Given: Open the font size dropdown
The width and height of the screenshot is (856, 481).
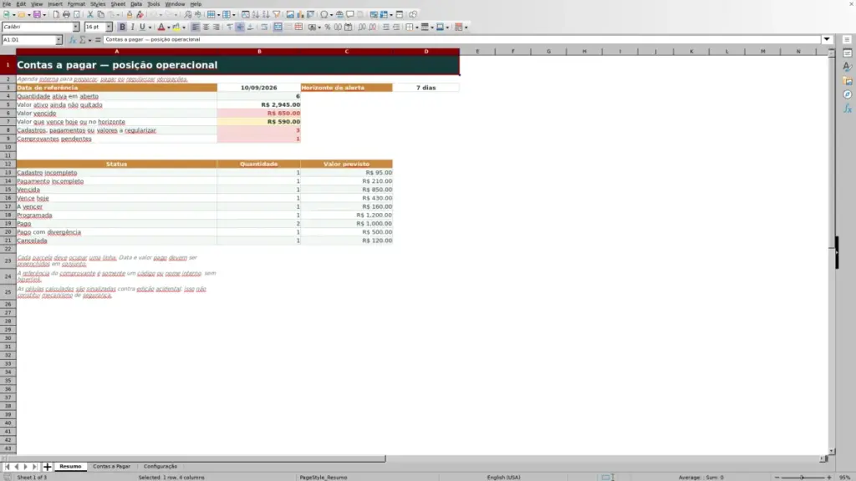Looking at the screenshot, I should (109, 28).
